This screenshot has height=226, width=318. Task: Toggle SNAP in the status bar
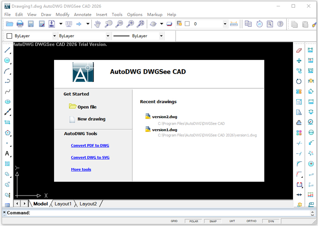coord(213,221)
